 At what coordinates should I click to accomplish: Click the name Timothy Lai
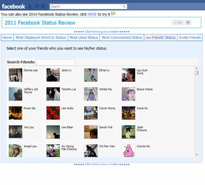(69, 89)
